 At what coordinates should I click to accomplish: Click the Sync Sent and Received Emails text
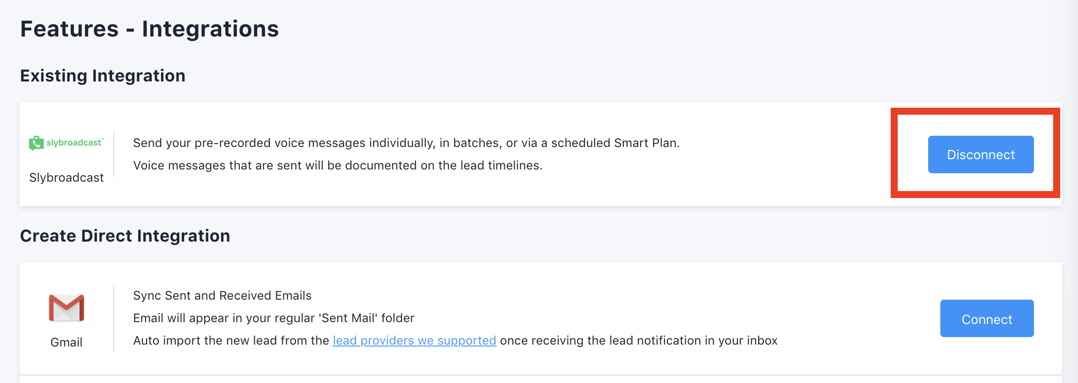pyautogui.click(x=222, y=295)
